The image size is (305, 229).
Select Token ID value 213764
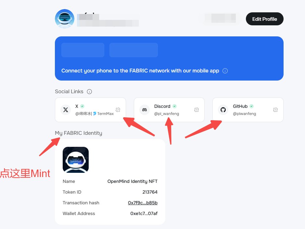150,192
